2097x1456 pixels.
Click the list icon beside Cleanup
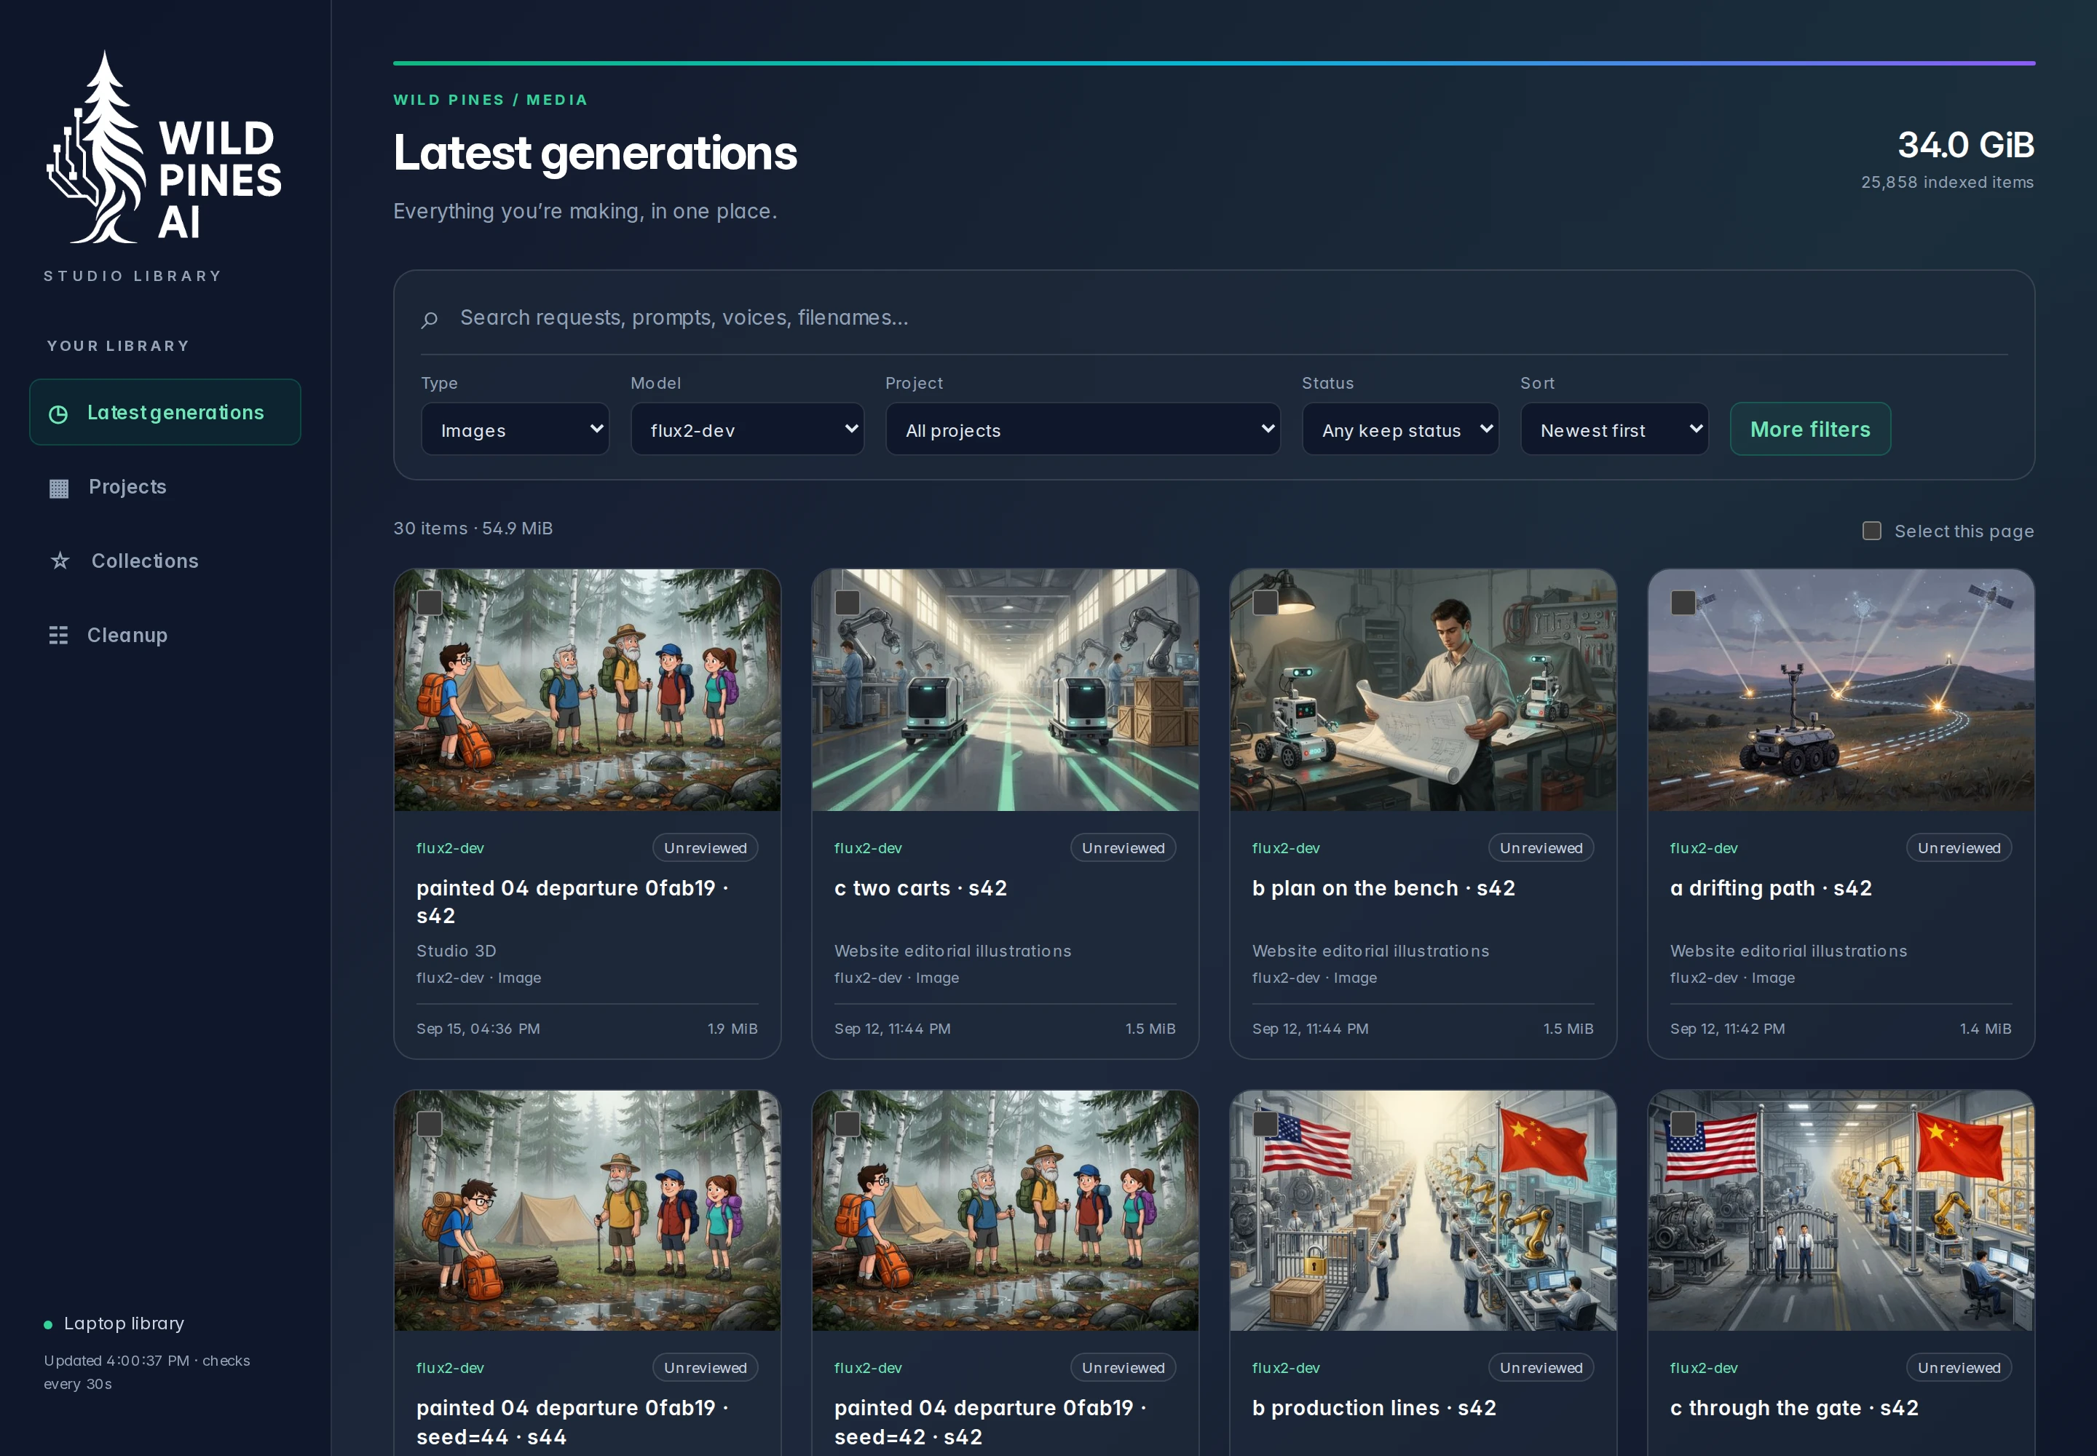[58, 636]
